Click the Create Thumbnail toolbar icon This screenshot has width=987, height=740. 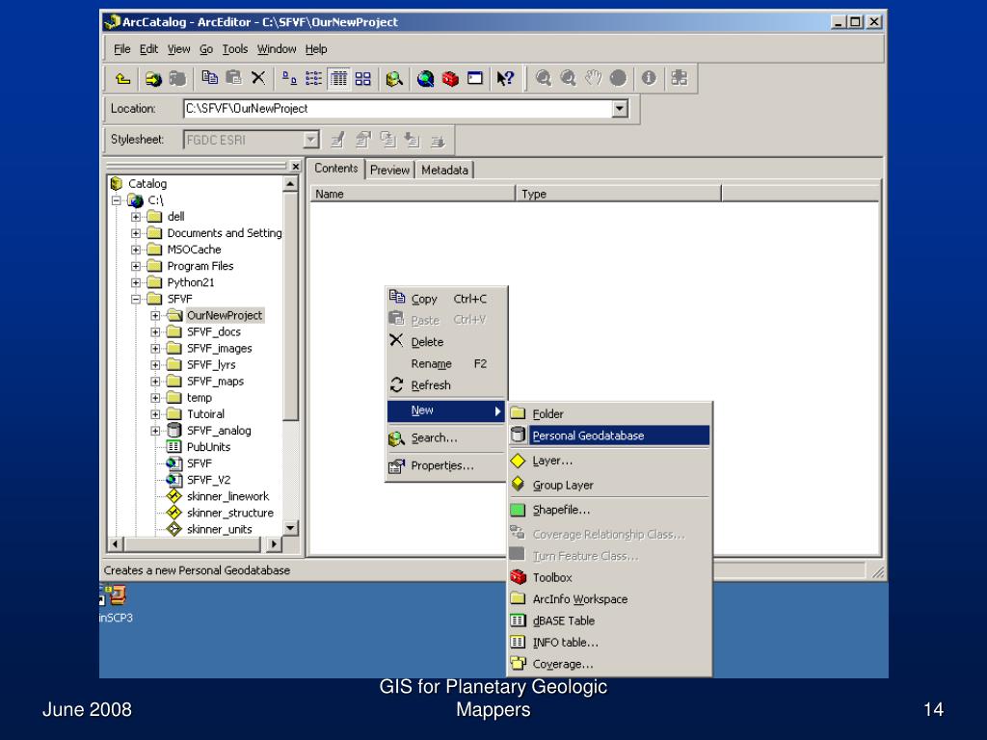click(680, 78)
